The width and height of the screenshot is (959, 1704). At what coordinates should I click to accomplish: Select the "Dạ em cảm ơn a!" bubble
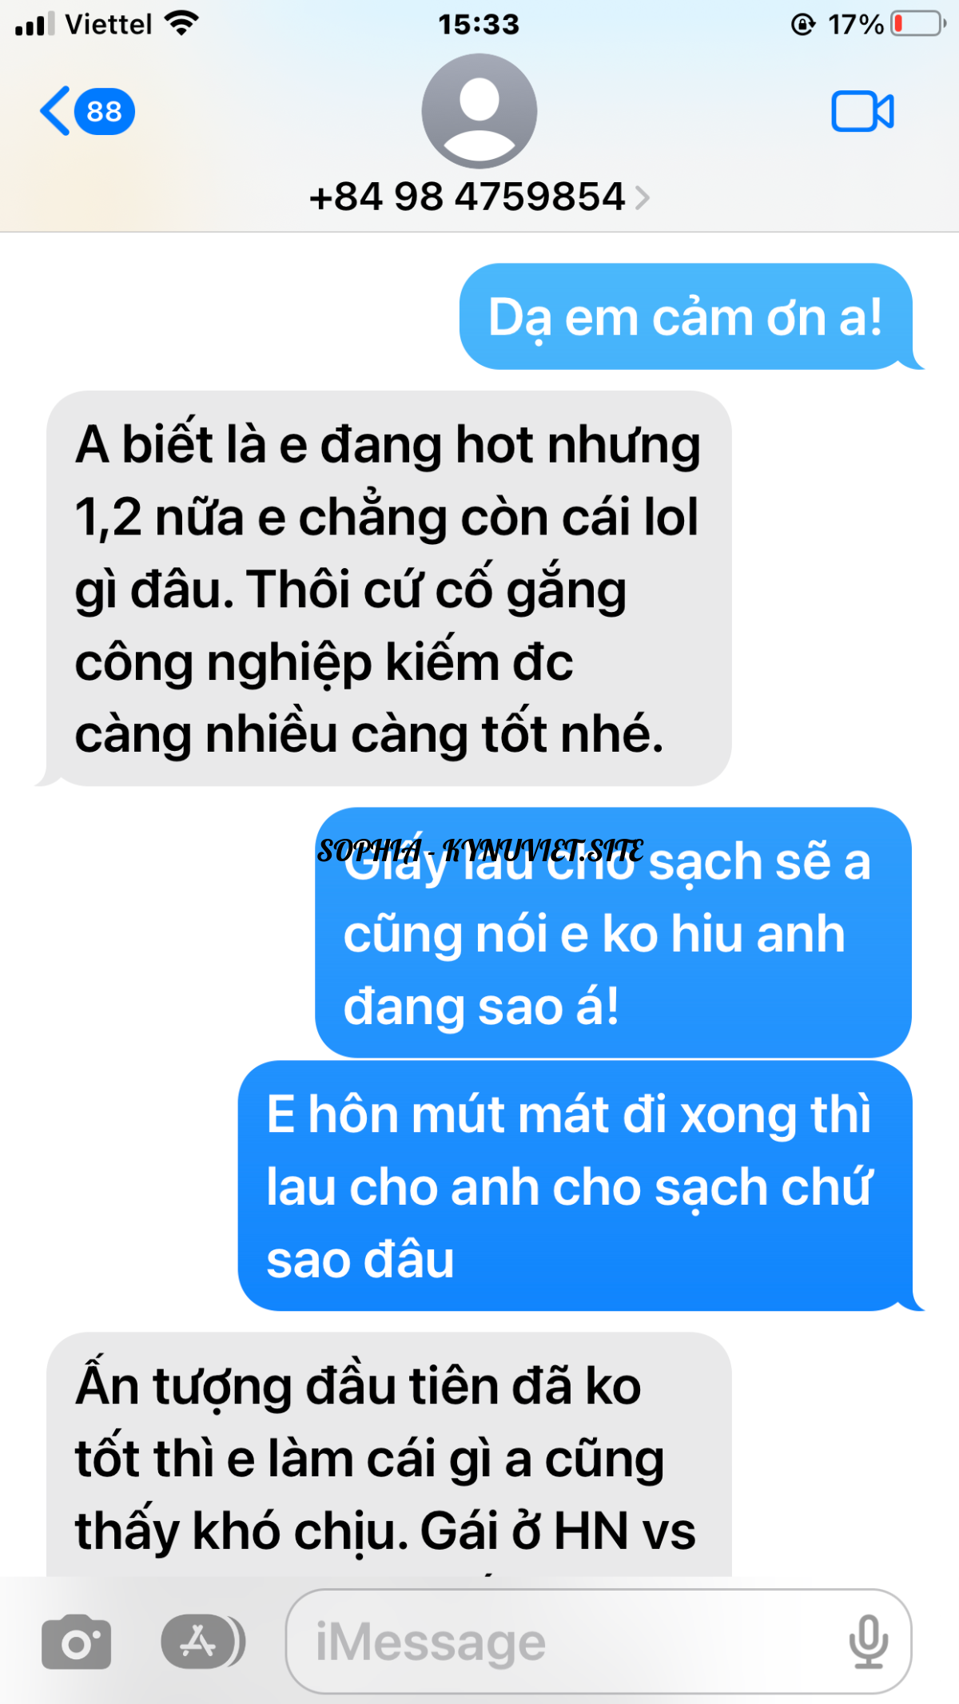pos(686,317)
